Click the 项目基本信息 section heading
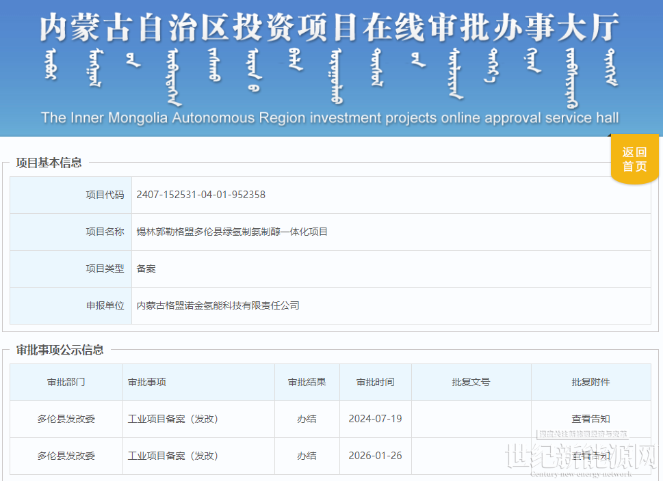Image resolution: width=663 pixels, height=481 pixels. click(49, 163)
